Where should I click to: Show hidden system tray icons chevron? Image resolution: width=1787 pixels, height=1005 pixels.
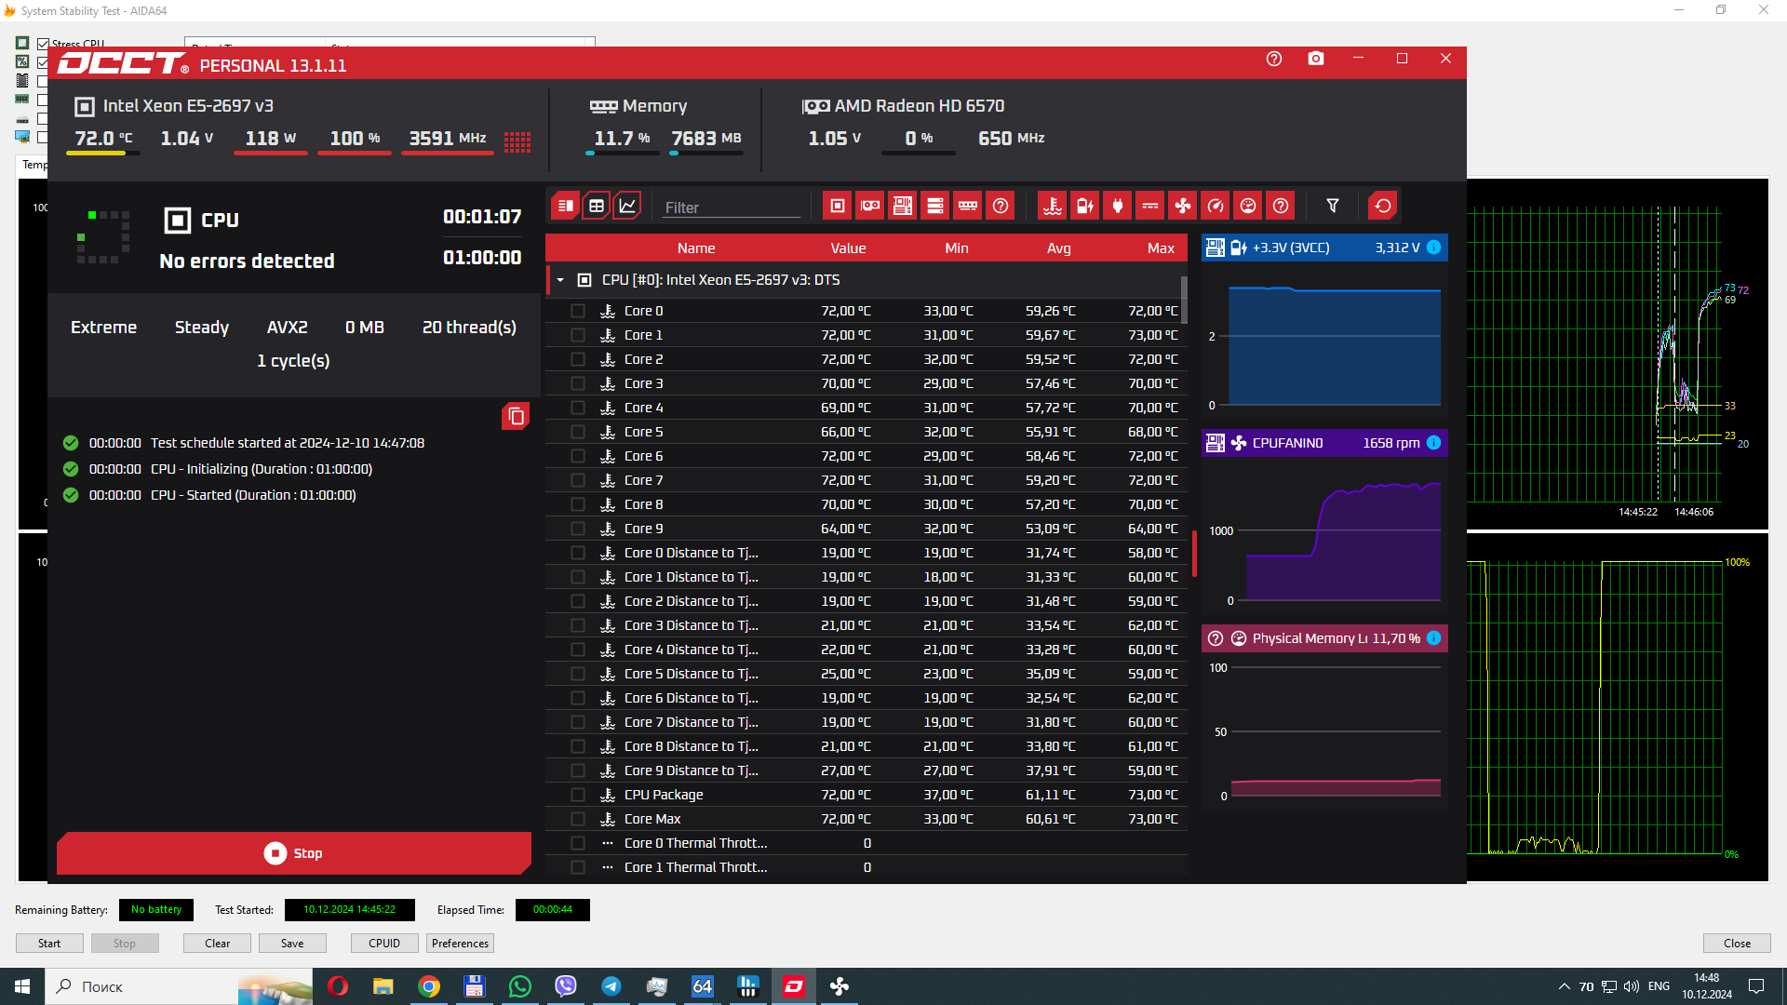(1564, 986)
